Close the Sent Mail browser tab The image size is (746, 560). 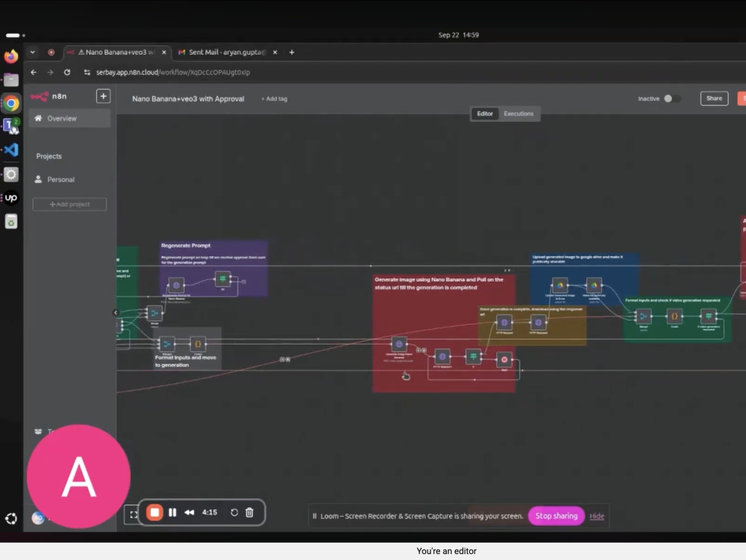tap(275, 52)
